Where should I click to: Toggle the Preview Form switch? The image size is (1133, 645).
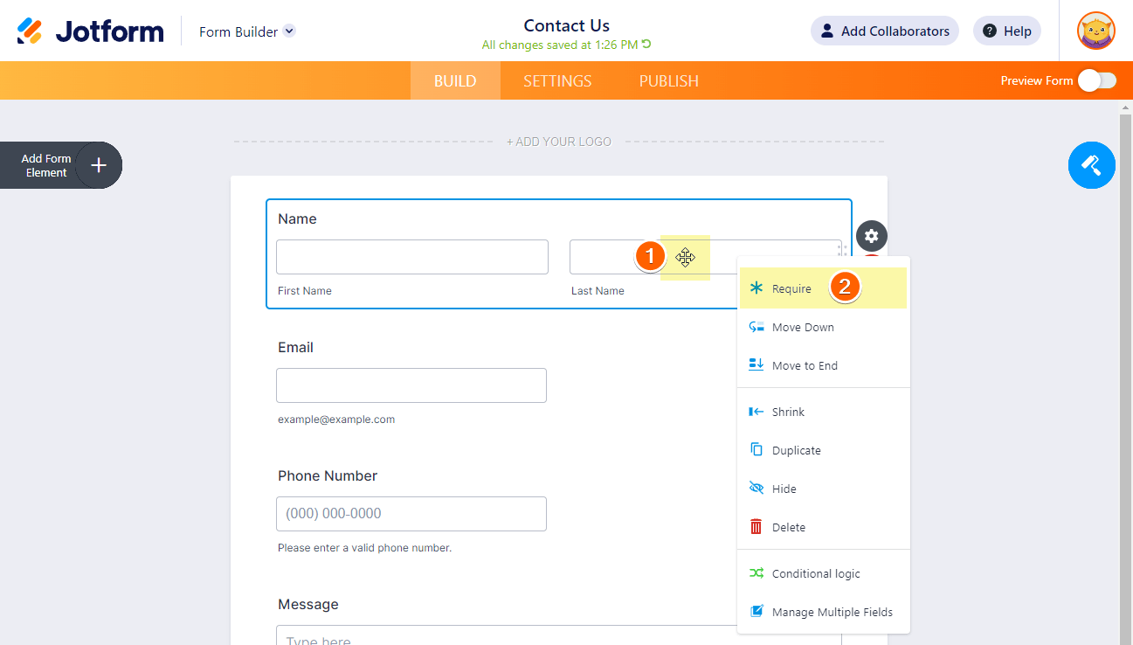(1096, 80)
